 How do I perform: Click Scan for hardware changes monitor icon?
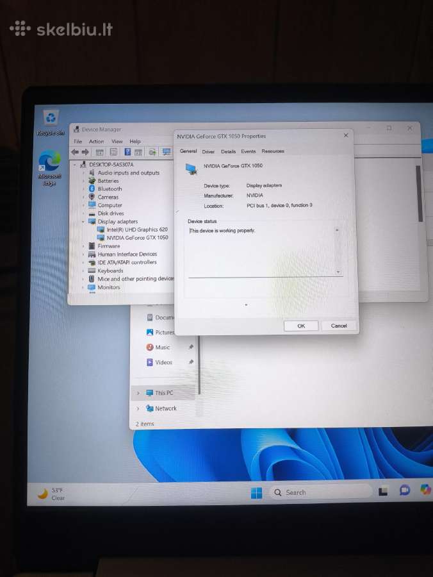167,151
